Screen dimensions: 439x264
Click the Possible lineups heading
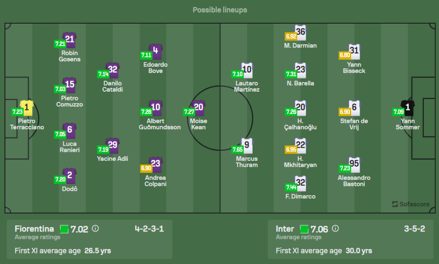219,10
